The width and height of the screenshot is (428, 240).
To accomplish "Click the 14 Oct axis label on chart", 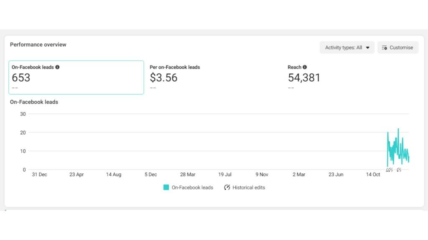I will 372,175.
